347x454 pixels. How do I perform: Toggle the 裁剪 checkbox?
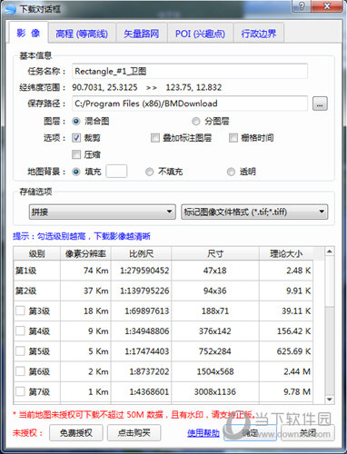76,138
